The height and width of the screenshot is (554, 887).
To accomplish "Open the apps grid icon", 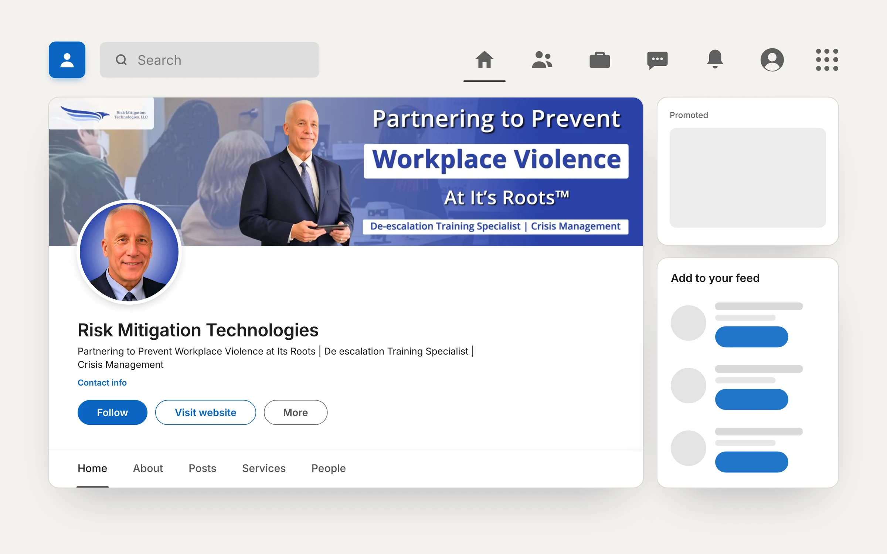I will pos(827,60).
